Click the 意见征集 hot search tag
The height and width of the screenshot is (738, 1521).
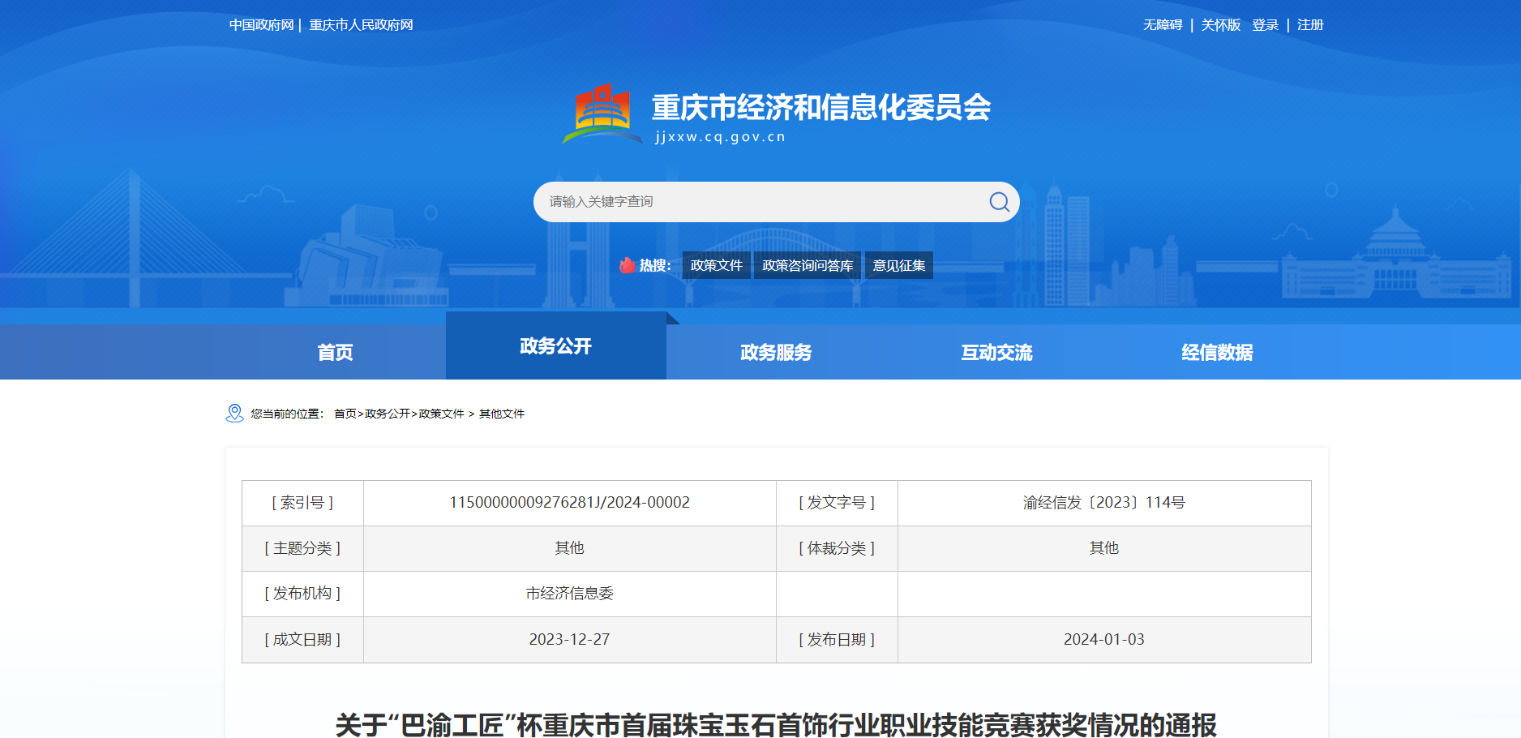pyautogui.click(x=898, y=265)
